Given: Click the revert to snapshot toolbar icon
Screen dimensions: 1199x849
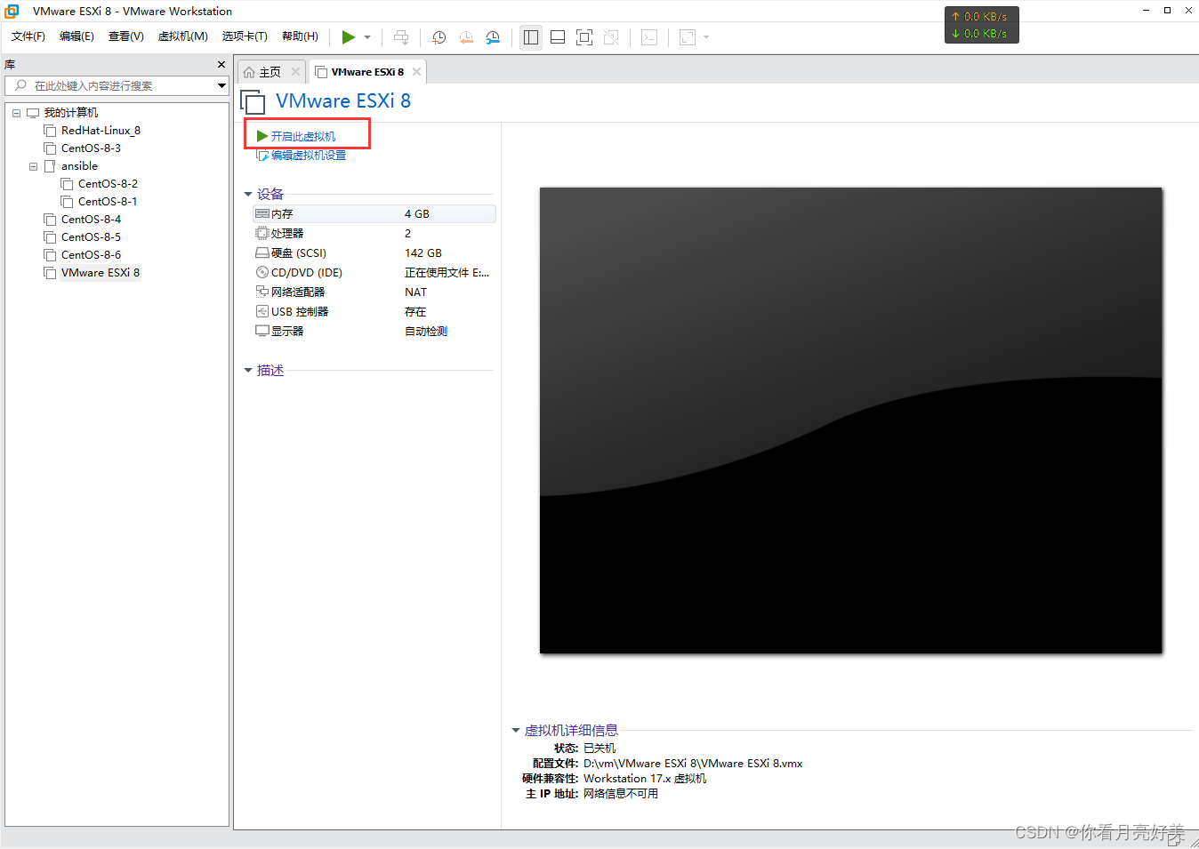Looking at the screenshot, I should (x=466, y=37).
